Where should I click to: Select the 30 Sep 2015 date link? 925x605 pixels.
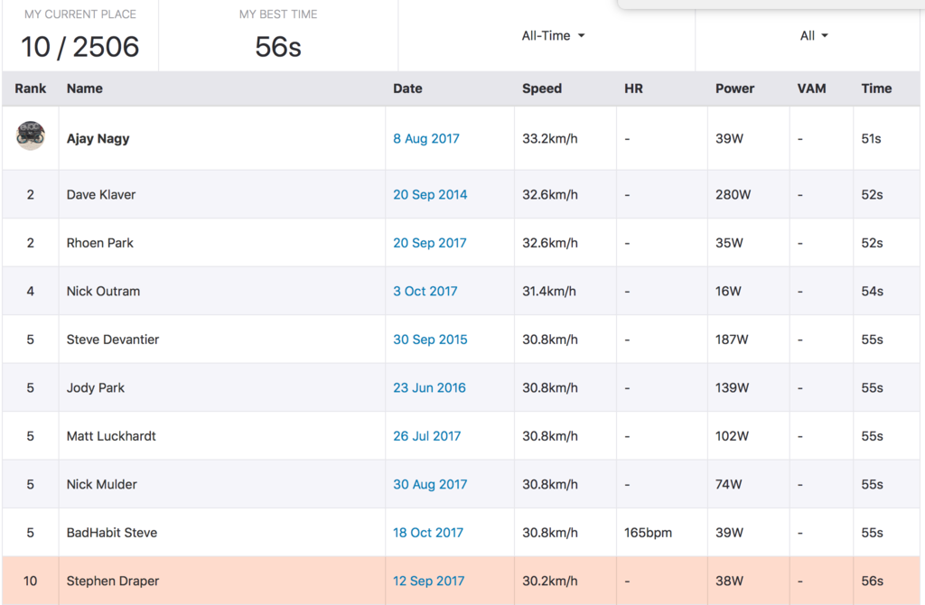430,340
